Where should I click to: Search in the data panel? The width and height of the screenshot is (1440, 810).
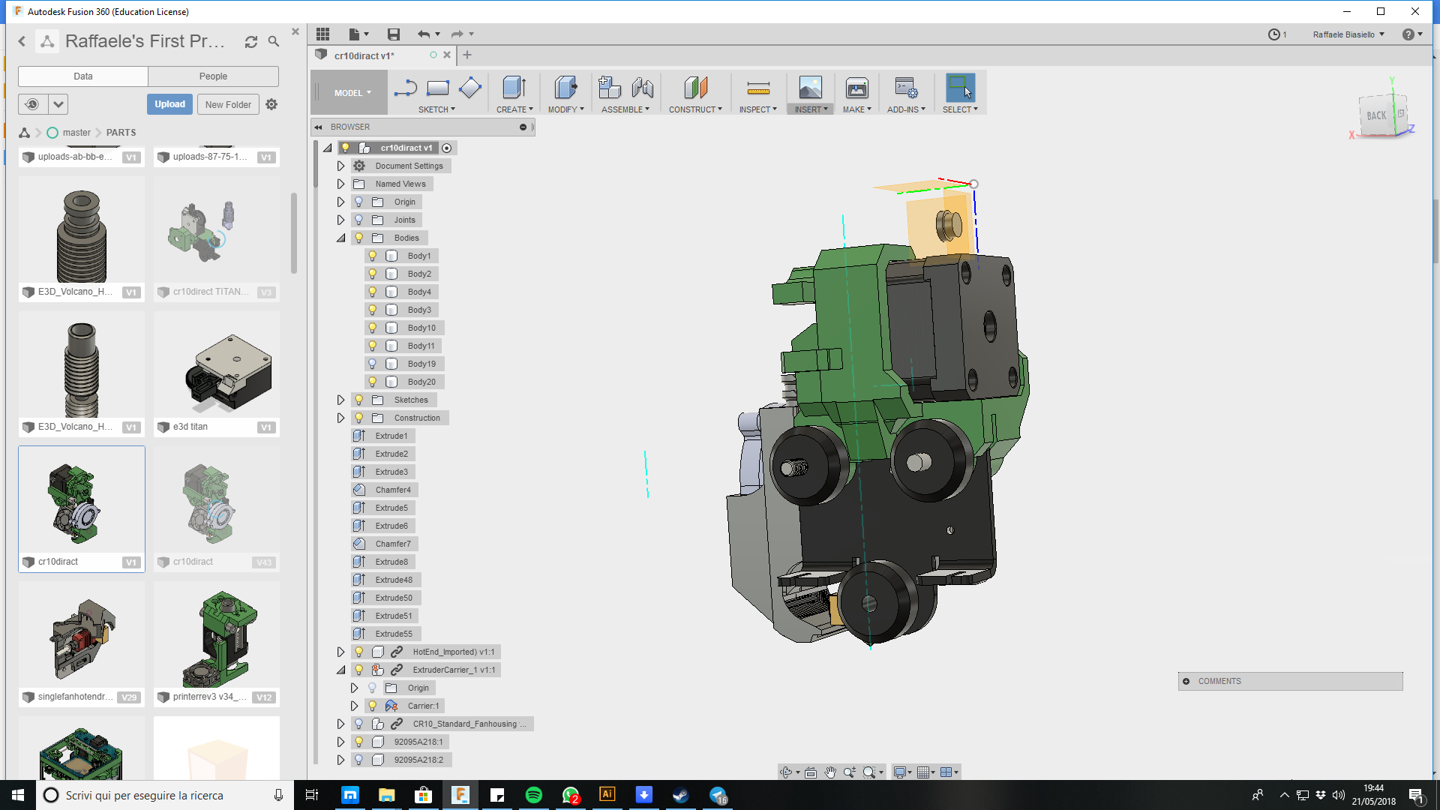[x=274, y=42]
